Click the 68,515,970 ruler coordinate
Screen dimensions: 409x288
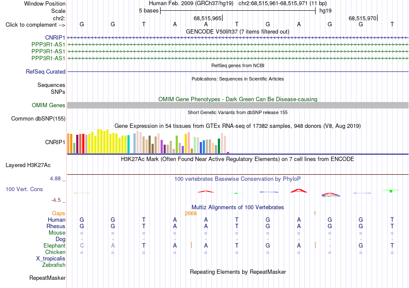coord(363,18)
